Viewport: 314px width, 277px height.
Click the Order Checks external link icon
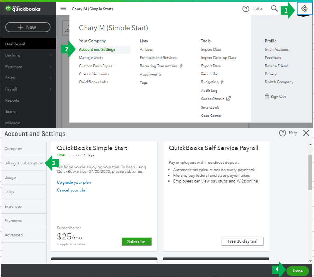coord(228,99)
